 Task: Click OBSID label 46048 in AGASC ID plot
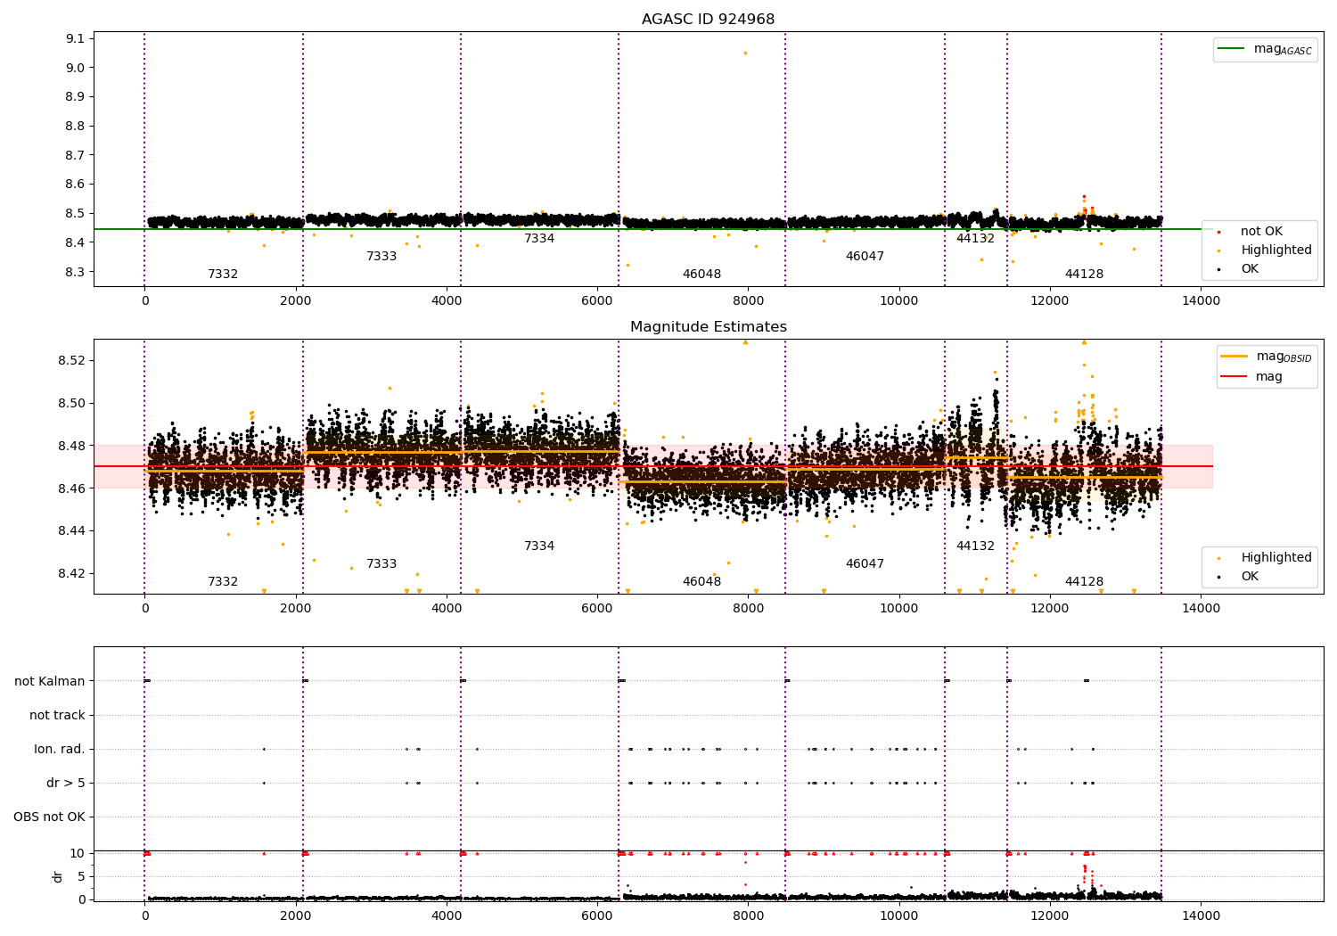(x=702, y=275)
